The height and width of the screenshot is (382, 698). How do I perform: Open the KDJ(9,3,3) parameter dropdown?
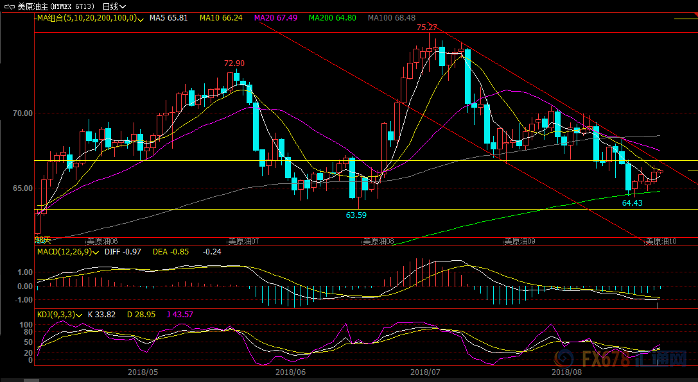tap(80, 315)
